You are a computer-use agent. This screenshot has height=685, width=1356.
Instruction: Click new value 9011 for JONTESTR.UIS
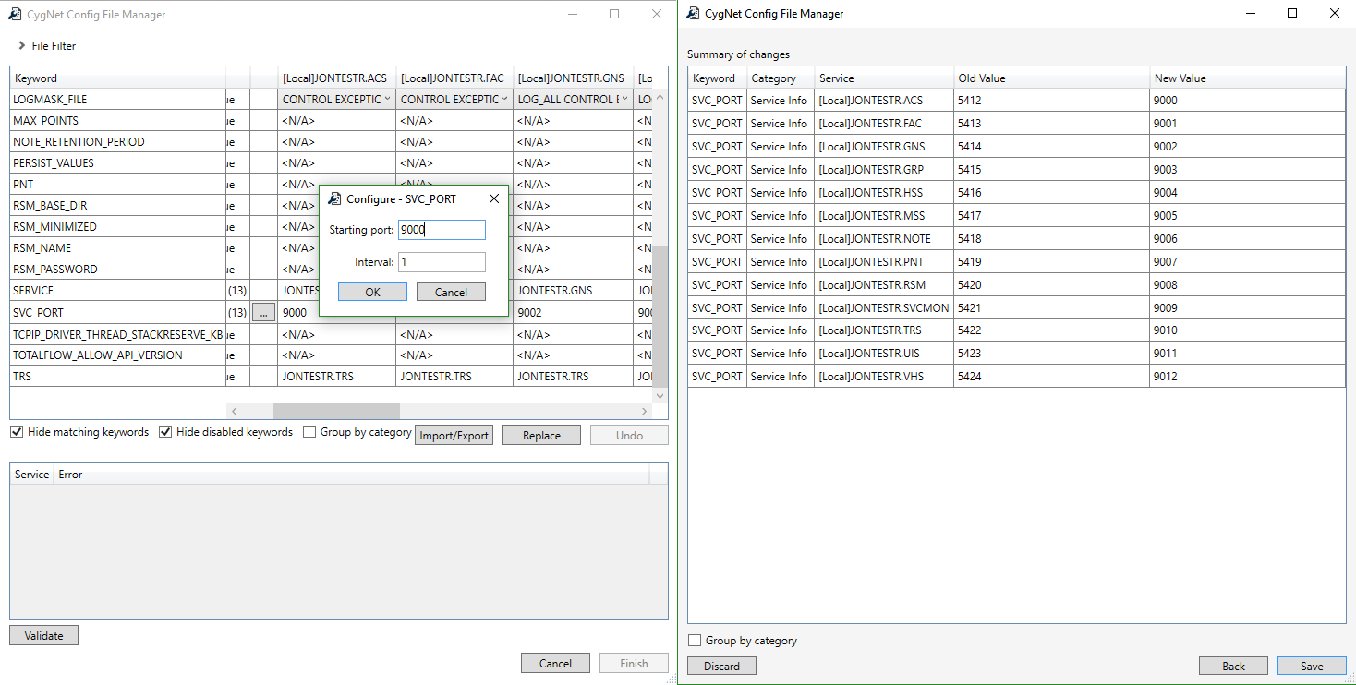coord(1248,354)
